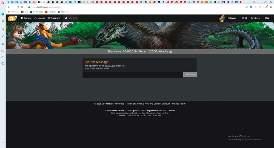Switch to the DeviantArt tab
The width and height of the screenshot is (274, 148).
point(211,2)
